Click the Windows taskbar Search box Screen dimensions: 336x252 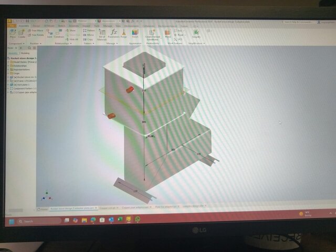click(39, 221)
